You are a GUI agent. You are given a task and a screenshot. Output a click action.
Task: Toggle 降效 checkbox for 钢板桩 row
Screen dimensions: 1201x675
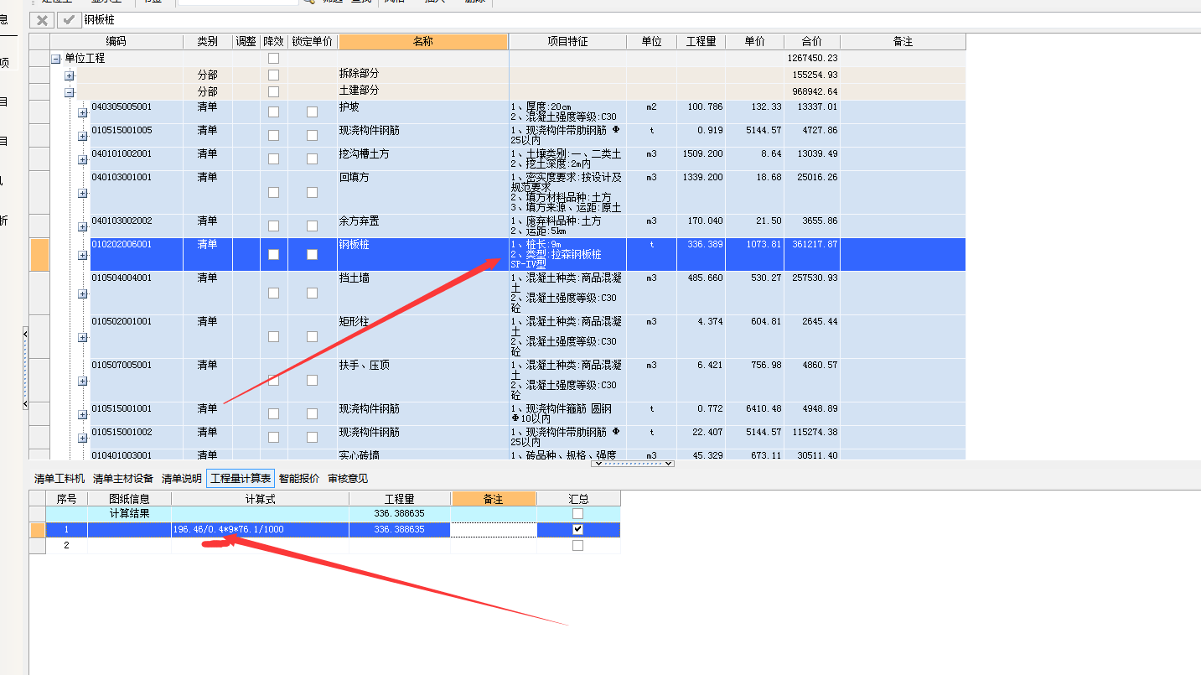(273, 254)
